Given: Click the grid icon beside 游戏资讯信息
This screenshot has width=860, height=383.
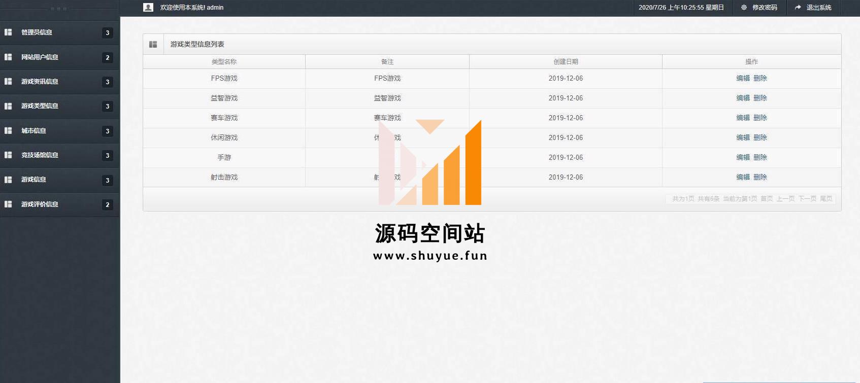Looking at the screenshot, I should point(8,82).
